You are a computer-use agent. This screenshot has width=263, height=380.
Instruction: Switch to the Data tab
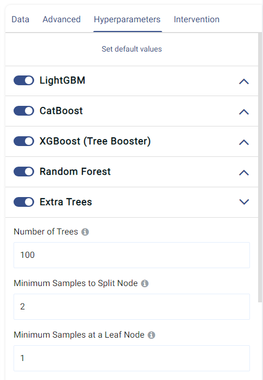[x=21, y=20]
